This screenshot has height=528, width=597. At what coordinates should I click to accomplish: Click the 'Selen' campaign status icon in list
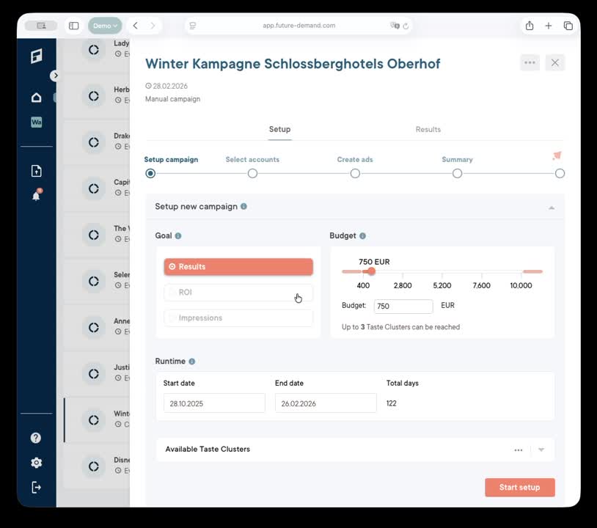94,281
